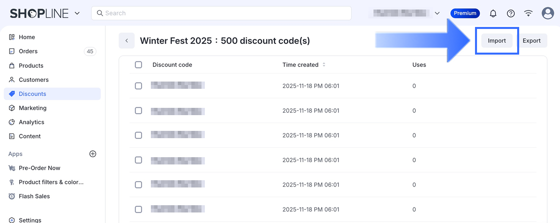Screen dimensions: 560x223
Task: Open the store name dropdown chevron
Action: pos(437,13)
